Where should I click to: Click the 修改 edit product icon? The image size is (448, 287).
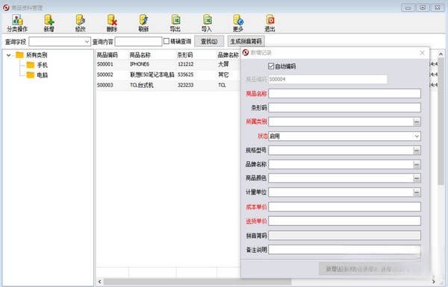81,23
